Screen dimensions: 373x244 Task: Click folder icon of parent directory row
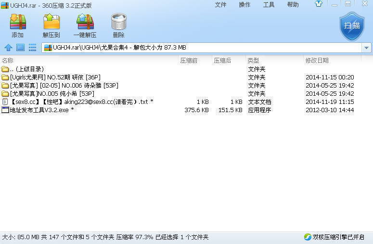(x=5, y=69)
